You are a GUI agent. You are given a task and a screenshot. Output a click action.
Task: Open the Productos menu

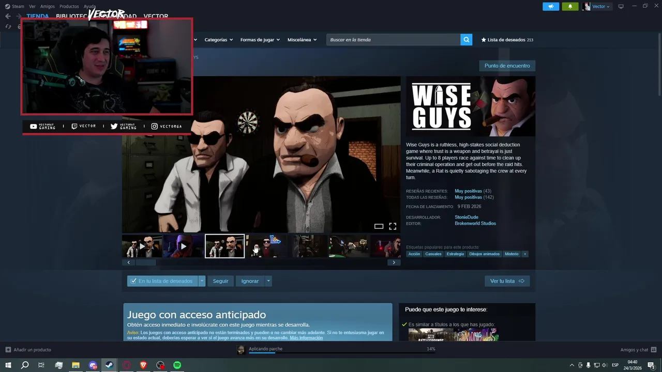[x=69, y=6]
